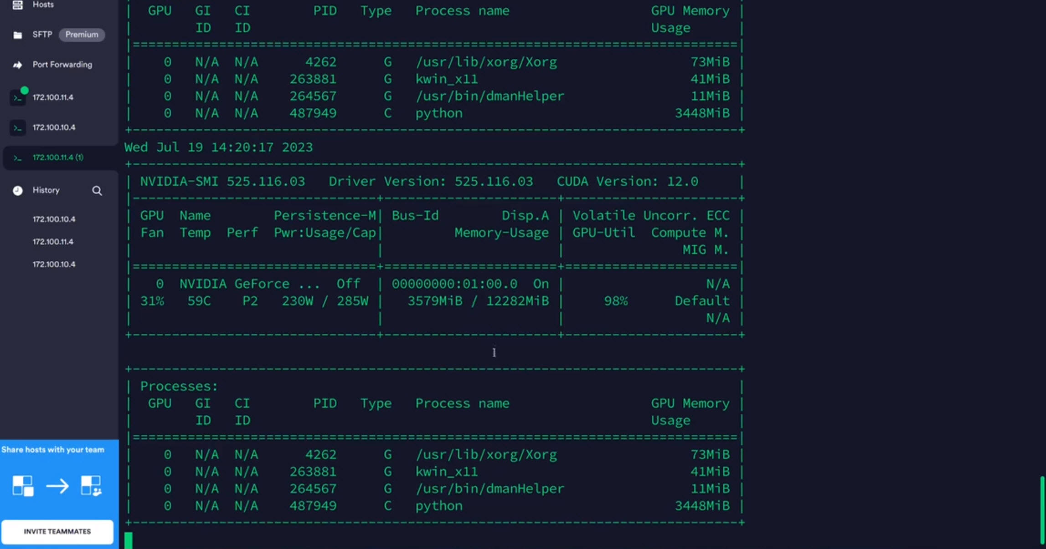Click the Port Forwarding arrow icon
The height and width of the screenshot is (549, 1046).
pyautogui.click(x=17, y=65)
